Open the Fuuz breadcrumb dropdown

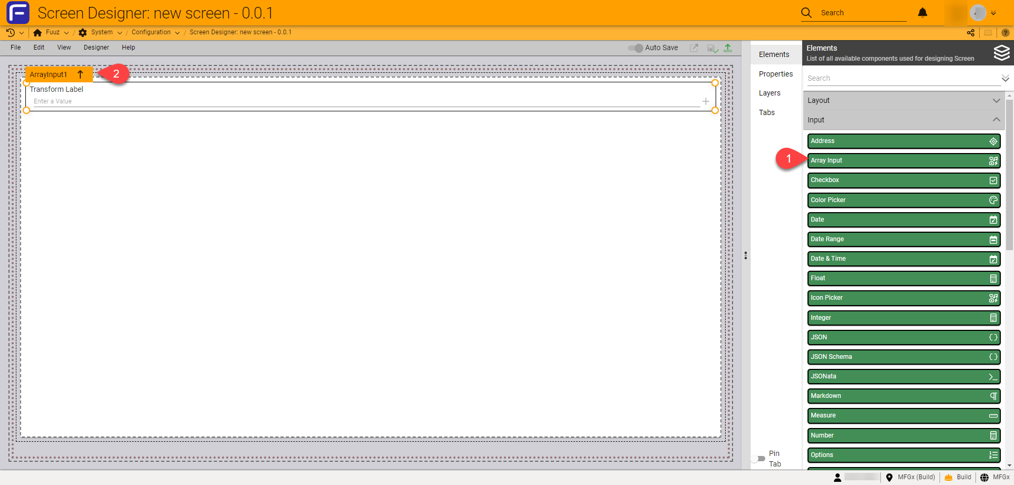click(x=67, y=33)
